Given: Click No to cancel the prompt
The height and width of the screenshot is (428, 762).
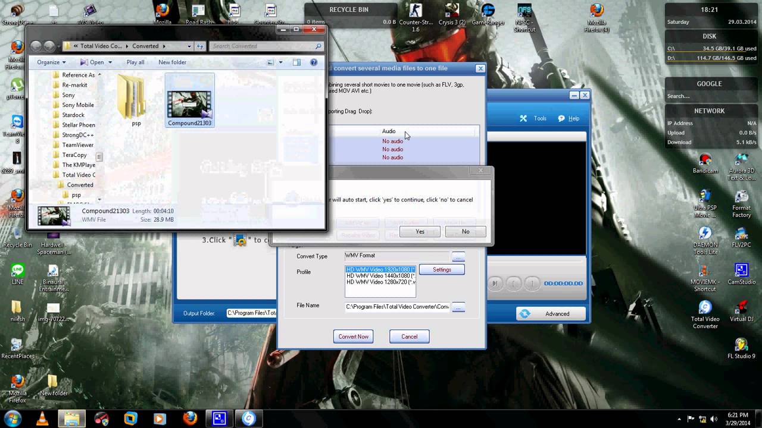Looking at the screenshot, I should 466,232.
